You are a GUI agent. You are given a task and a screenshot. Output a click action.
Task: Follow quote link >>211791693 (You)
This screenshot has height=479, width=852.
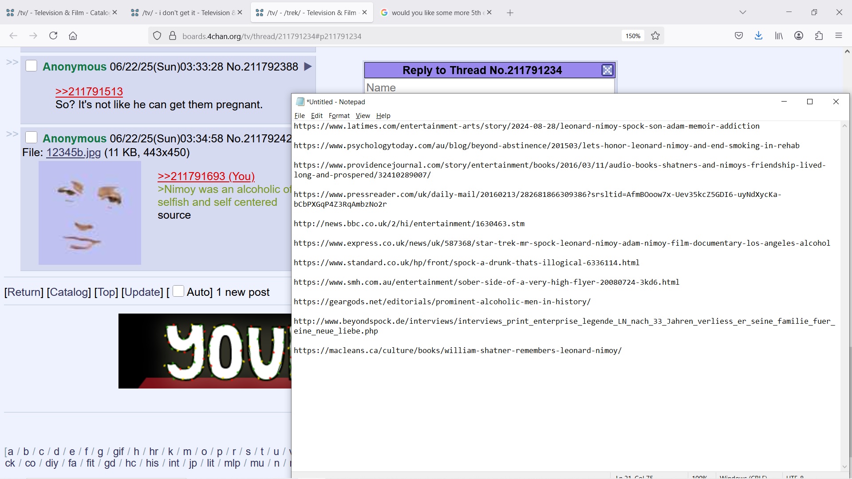(x=206, y=176)
